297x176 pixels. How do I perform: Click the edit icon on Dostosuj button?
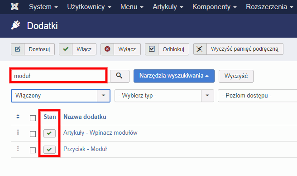(18, 49)
